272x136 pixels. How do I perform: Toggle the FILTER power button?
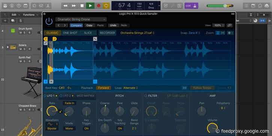pyautogui.click(x=146, y=96)
